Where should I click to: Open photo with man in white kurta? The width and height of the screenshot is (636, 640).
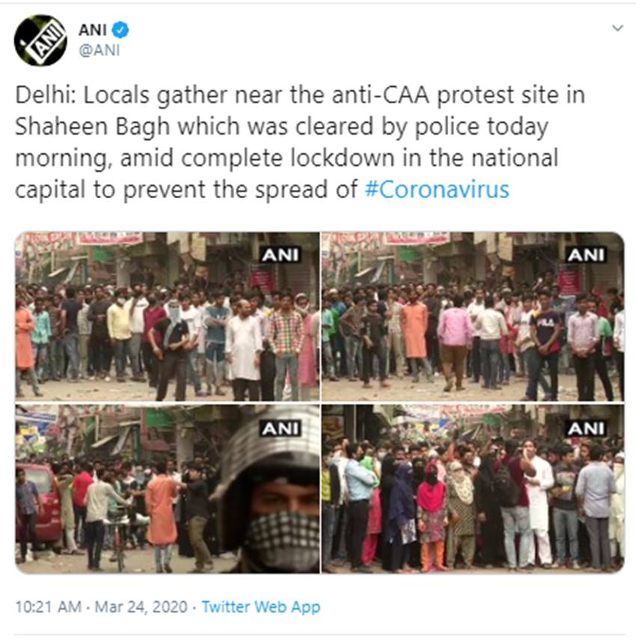pyautogui.click(x=168, y=316)
